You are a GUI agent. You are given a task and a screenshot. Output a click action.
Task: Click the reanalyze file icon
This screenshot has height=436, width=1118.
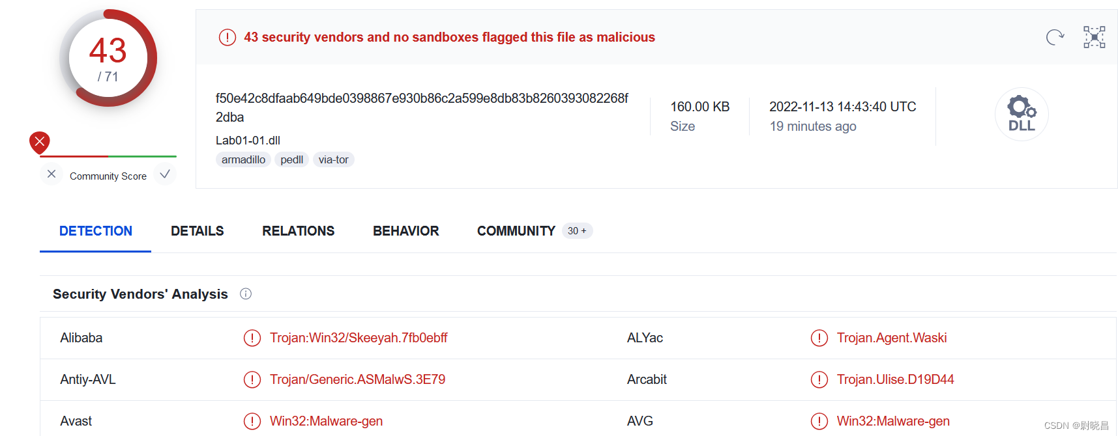point(1055,37)
